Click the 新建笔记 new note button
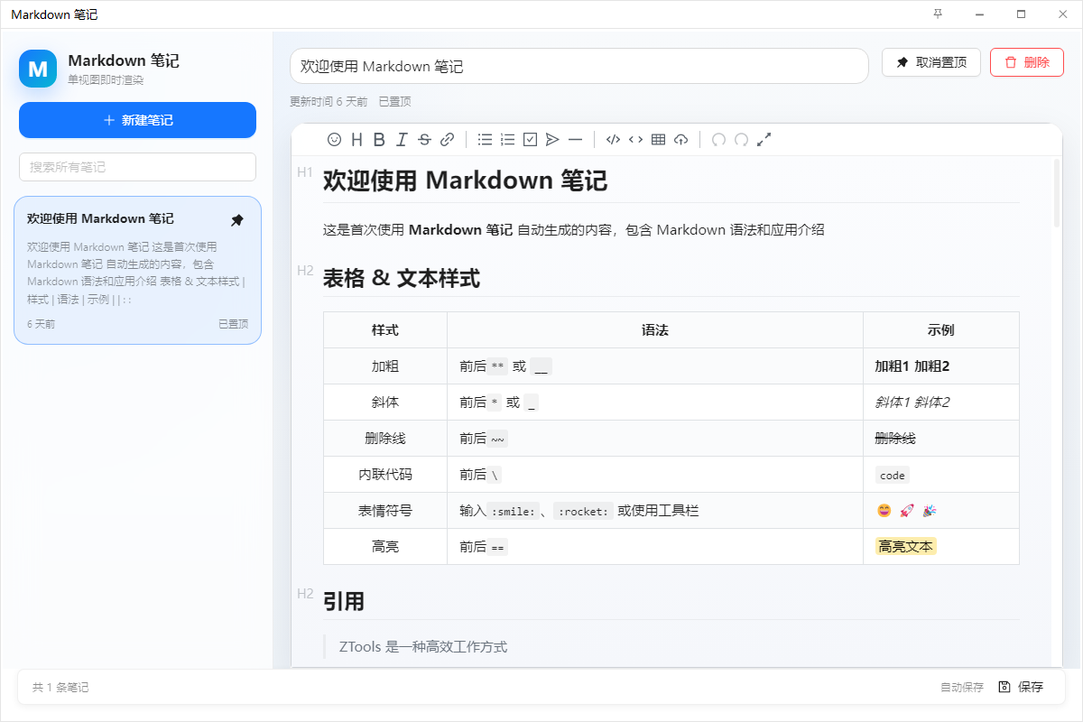 tap(137, 120)
